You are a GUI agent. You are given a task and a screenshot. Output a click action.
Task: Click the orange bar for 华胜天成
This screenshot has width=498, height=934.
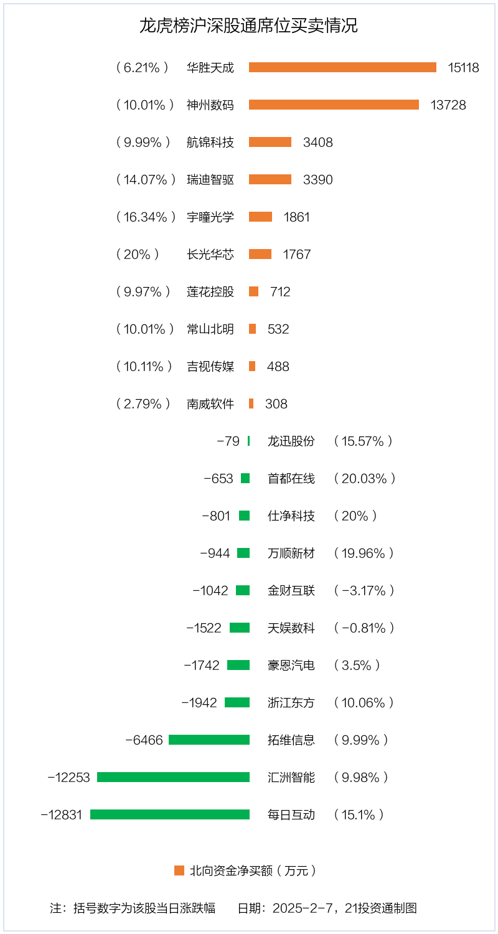pos(342,67)
